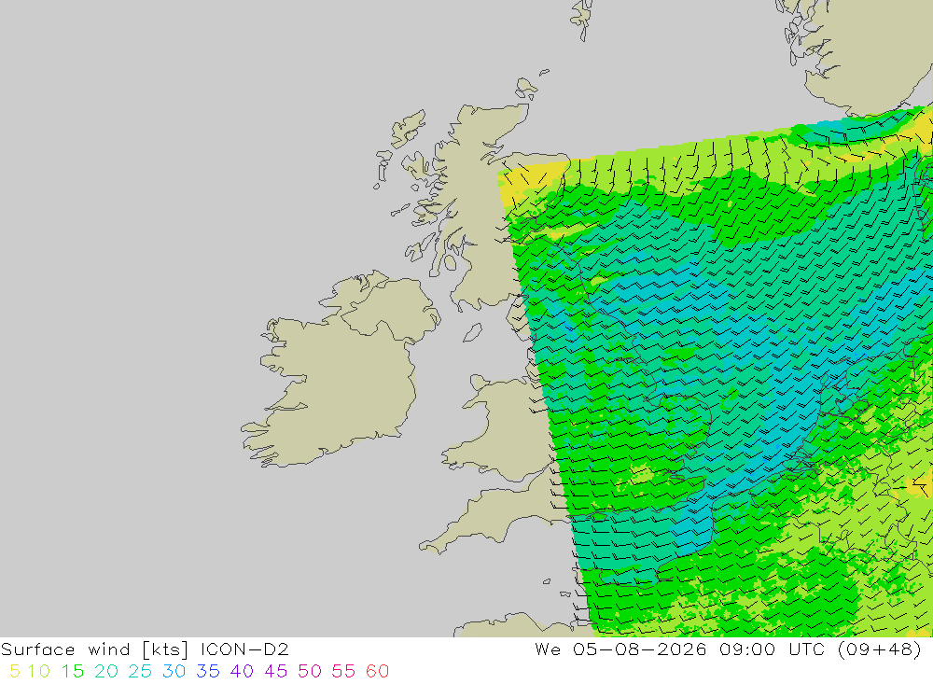Click the blue '30' legend value

174,672
